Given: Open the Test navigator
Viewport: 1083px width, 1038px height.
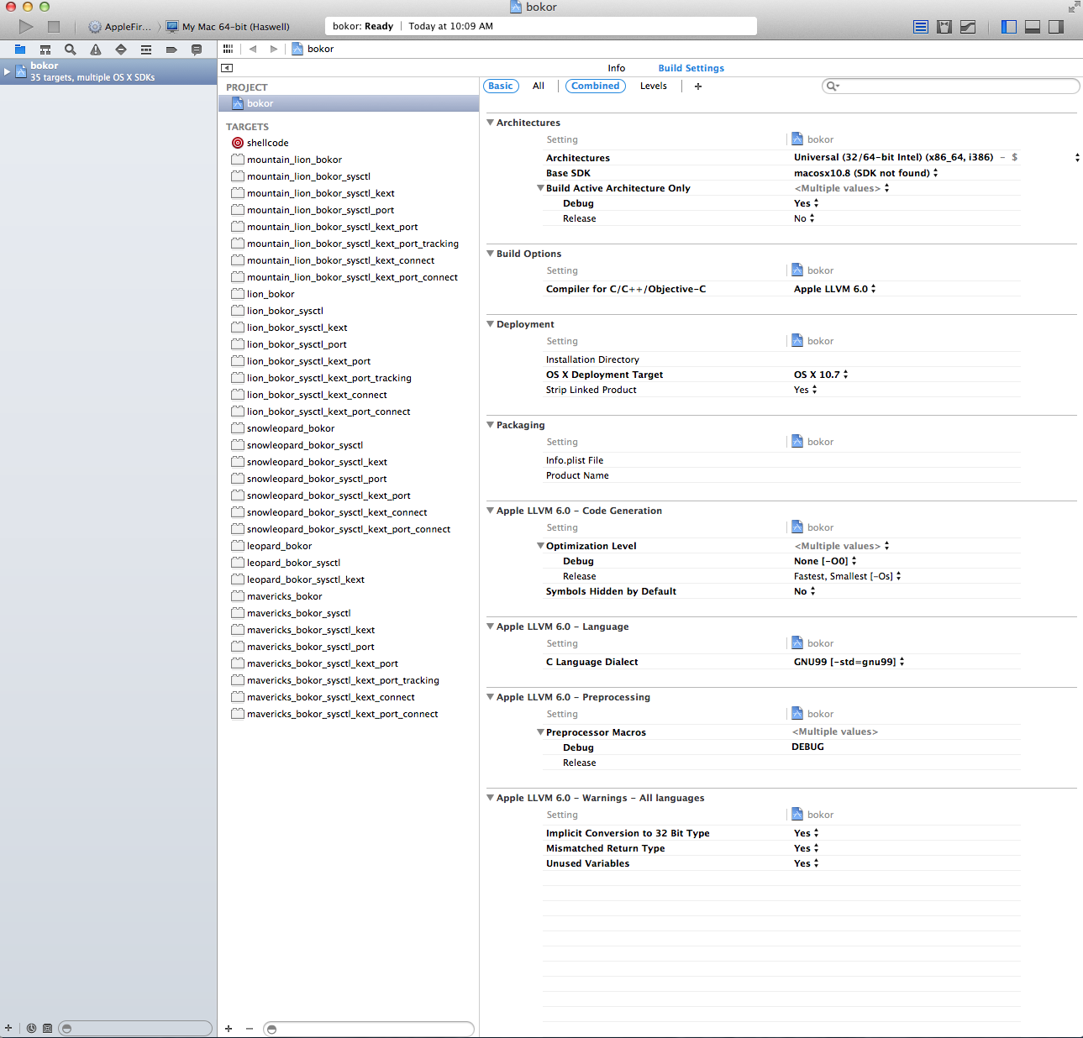Looking at the screenshot, I should click(121, 50).
